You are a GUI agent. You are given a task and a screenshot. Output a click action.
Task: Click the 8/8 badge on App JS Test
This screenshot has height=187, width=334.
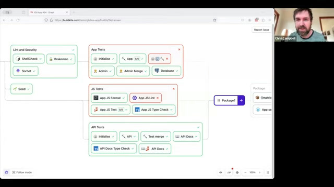(121, 110)
